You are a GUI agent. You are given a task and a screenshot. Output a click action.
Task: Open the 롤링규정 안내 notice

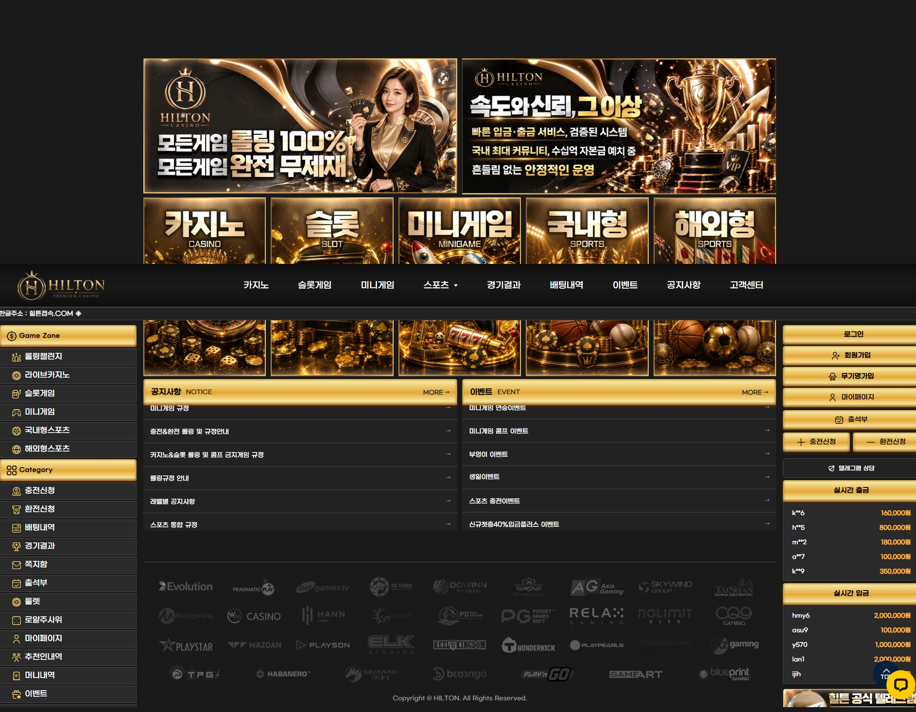[x=300, y=478]
